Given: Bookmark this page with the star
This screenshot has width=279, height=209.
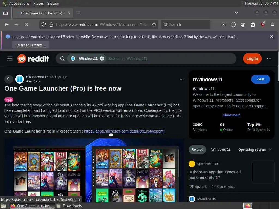Looking at the screenshot, I should click(x=154, y=24).
